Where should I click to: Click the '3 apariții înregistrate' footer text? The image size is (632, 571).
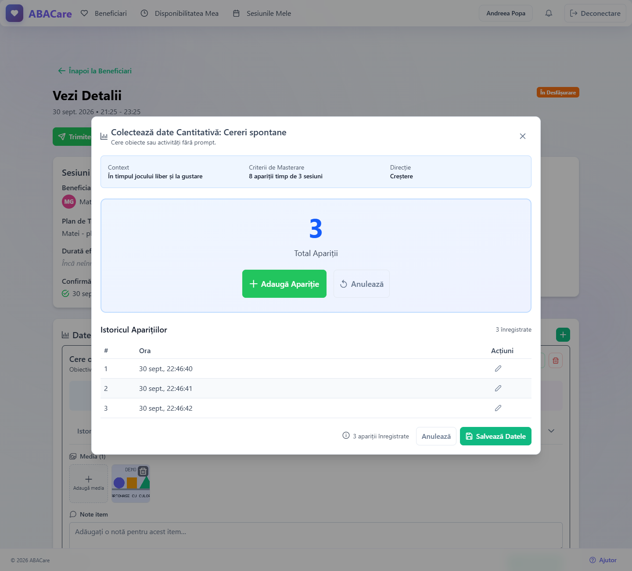click(x=381, y=436)
